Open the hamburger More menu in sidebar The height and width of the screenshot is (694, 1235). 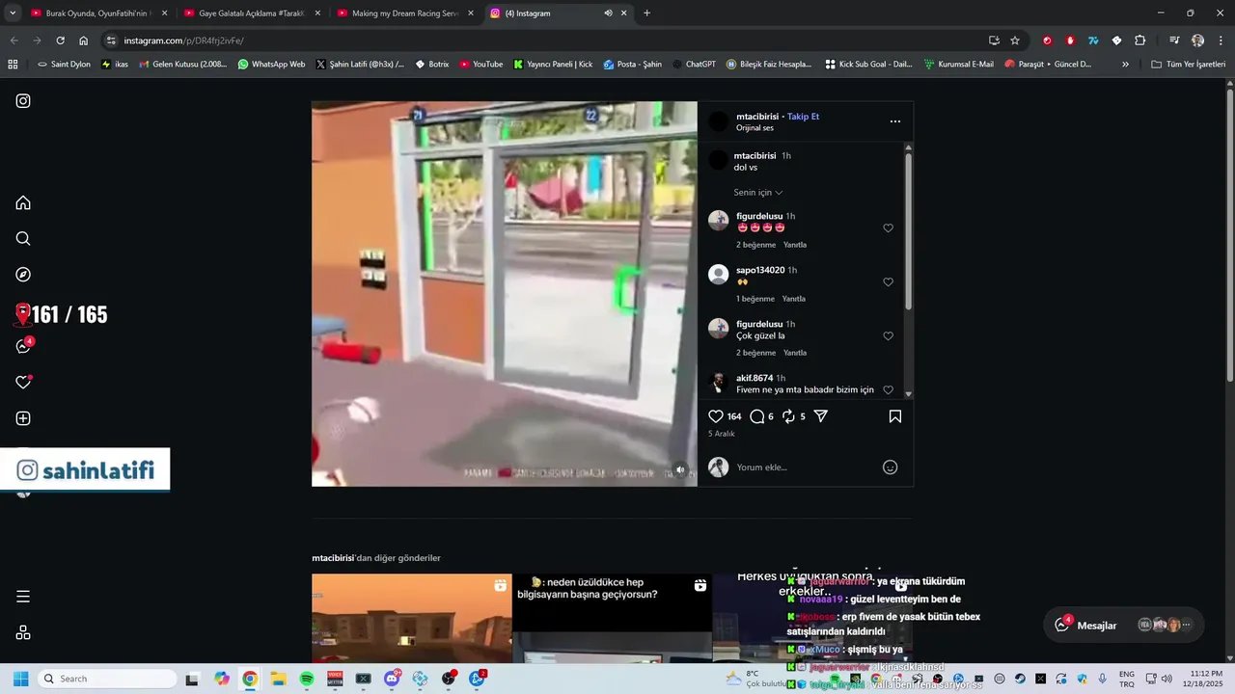click(x=23, y=597)
